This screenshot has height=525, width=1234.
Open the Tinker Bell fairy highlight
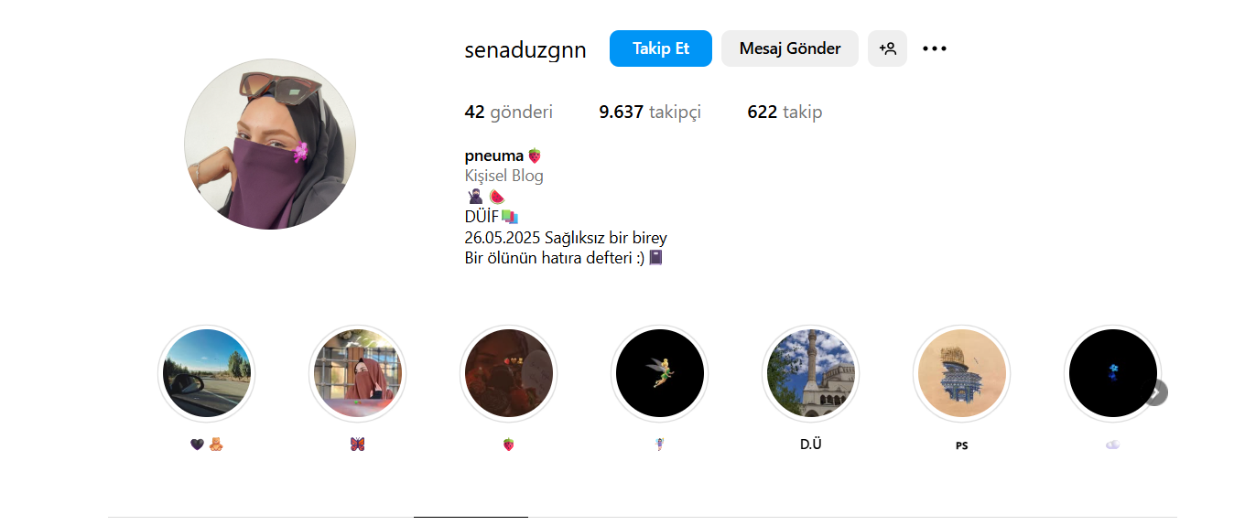pos(659,373)
